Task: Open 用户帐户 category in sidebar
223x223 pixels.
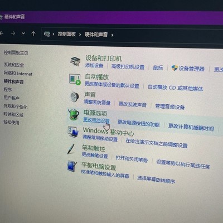Action: pyautogui.click(x=12, y=98)
